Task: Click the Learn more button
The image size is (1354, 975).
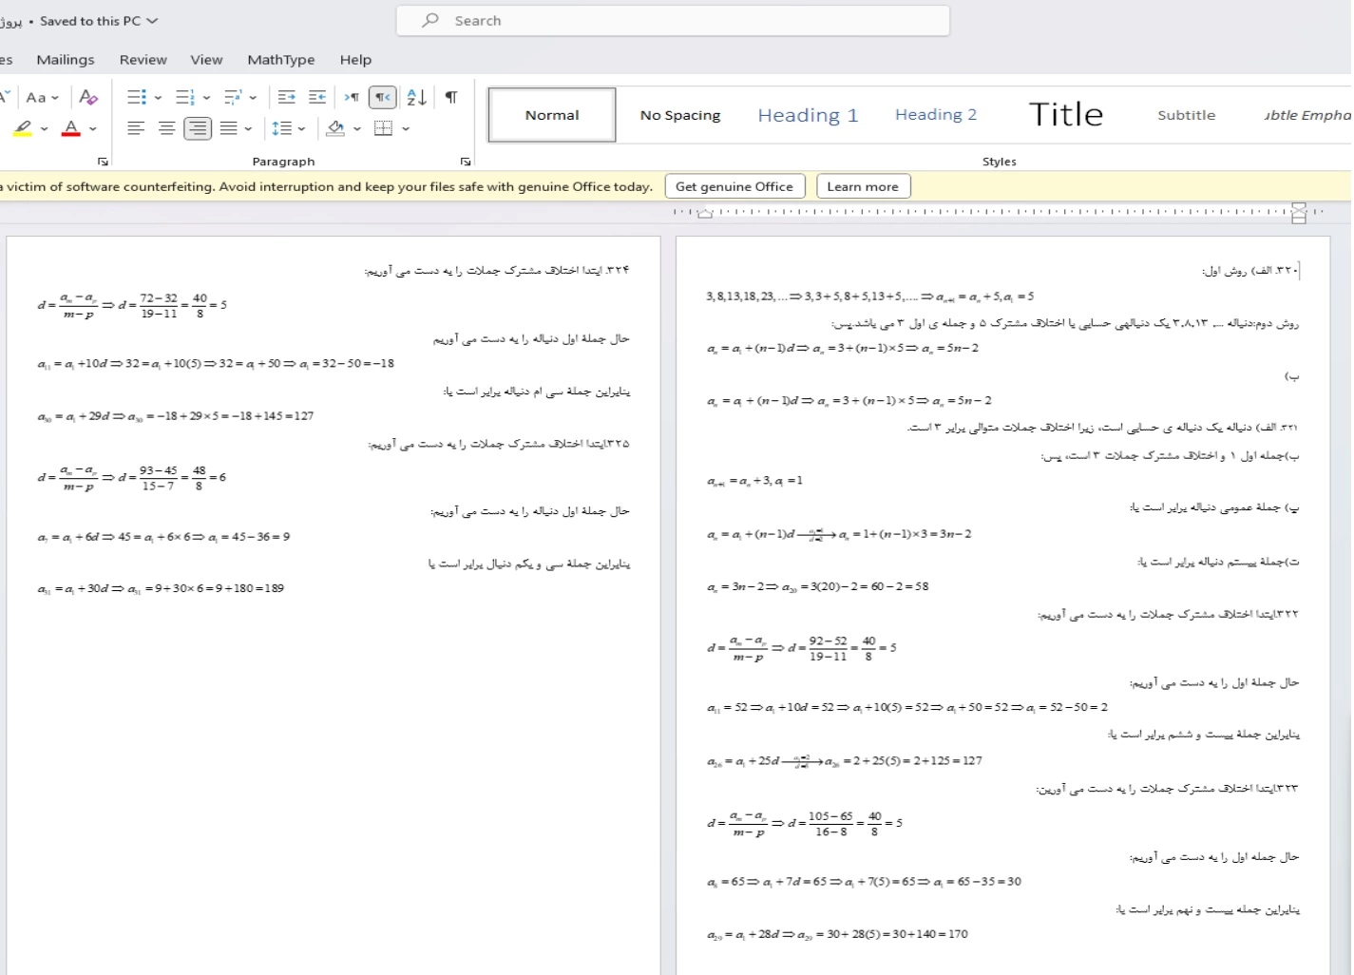Action: point(863,186)
